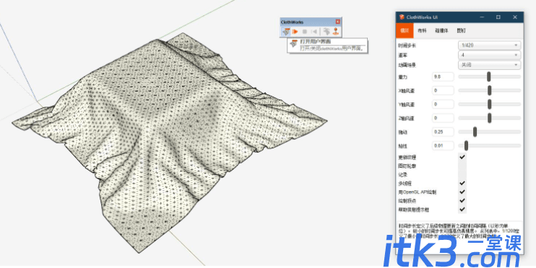Select the orange pin tool icon in ClothWorks toolbar
The image size is (536, 268).
336,32
